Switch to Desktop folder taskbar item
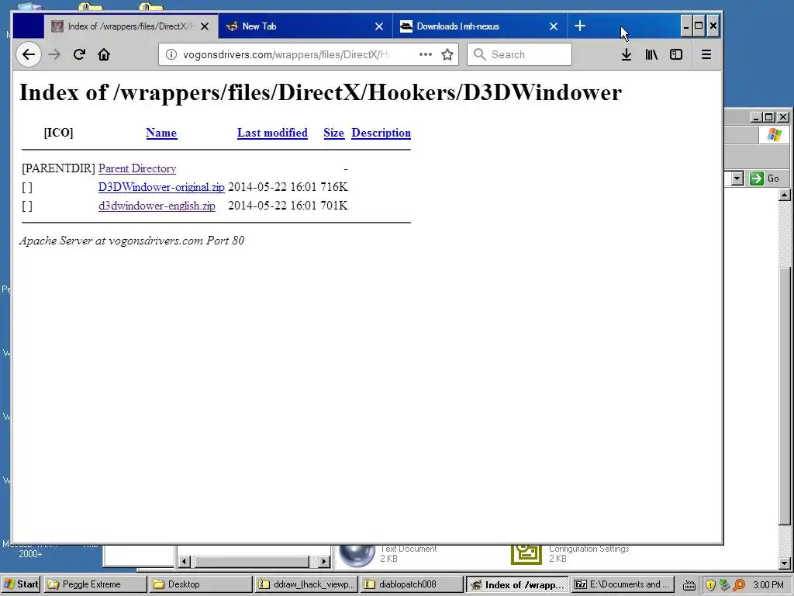794x596 pixels. pos(201,584)
